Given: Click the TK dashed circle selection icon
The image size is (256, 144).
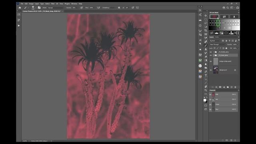Looking at the screenshot, I should (226, 33).
